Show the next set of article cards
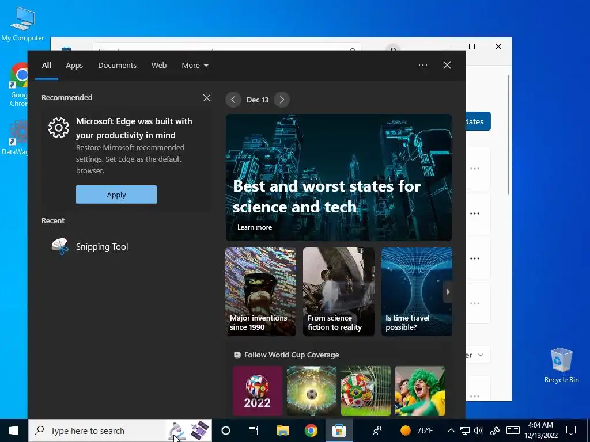Screen dimensions: 590x442 (x=448, y=292)
